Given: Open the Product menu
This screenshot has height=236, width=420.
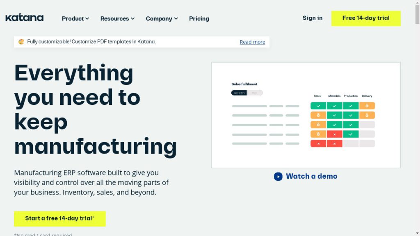Looking at the screenshot, I should pyautogui.click(x=75, y=18).
